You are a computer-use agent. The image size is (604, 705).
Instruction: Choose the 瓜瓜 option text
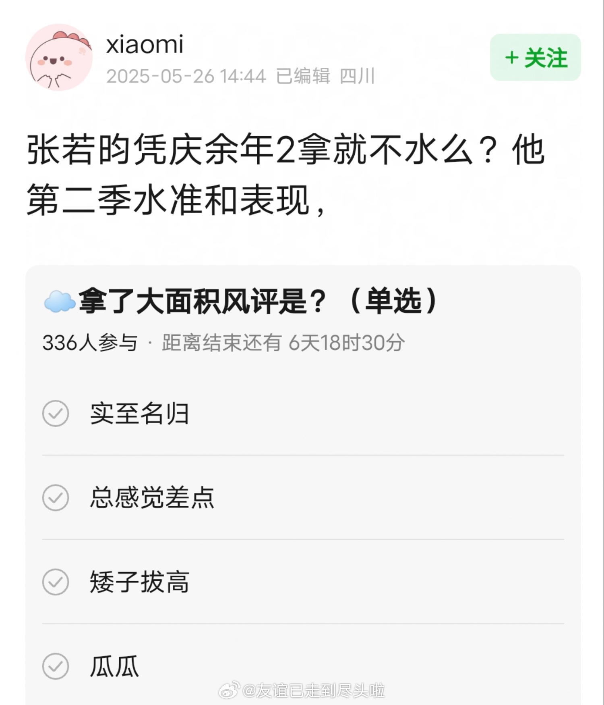pos(114,666)
